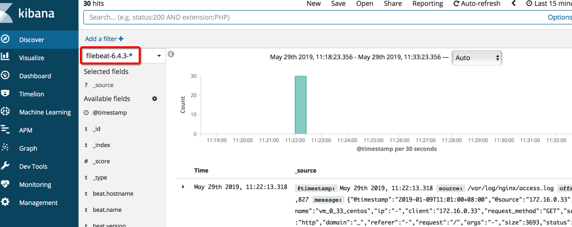Open Dashboard gauge icon

click(x=5, y=76)
